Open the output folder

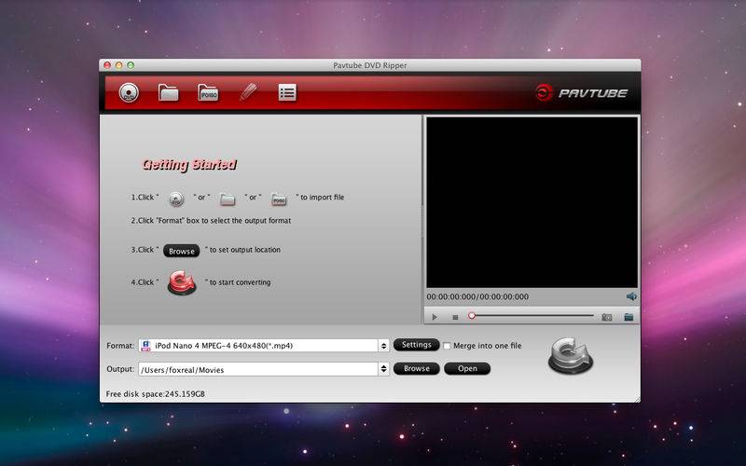(x=467, y=368)
